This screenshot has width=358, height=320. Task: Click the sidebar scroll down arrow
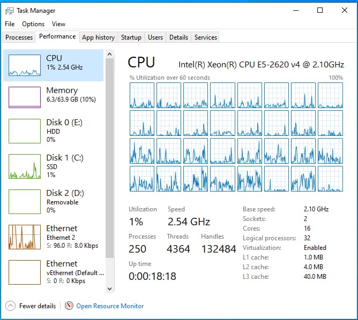point(109,289)
